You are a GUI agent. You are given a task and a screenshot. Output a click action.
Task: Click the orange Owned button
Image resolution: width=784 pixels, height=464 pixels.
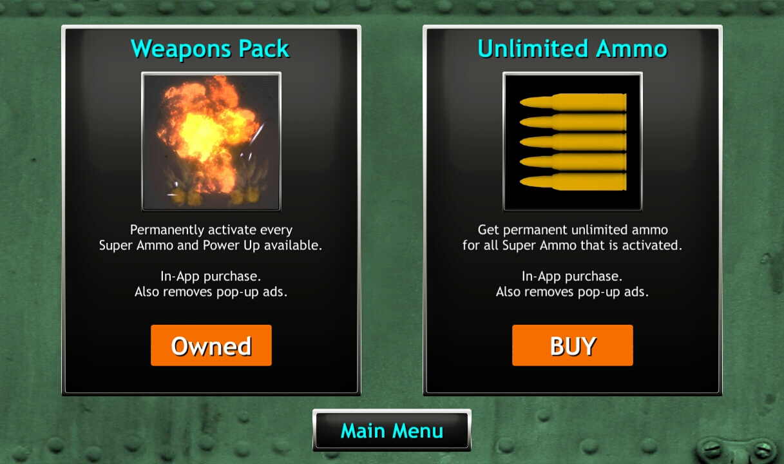tap(211, 345)
